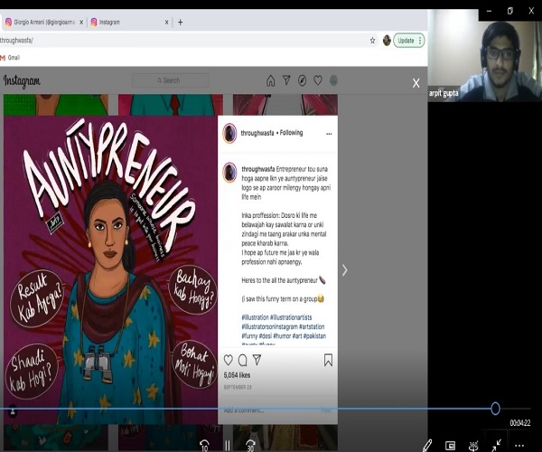This screenshot has width=542, height=452.
Task: Close the Instagram tab
Action: tap(166, 22)
